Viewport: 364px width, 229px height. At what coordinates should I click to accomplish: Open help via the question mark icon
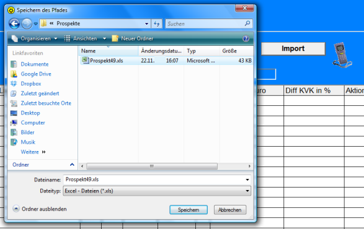tap(246, 38)
